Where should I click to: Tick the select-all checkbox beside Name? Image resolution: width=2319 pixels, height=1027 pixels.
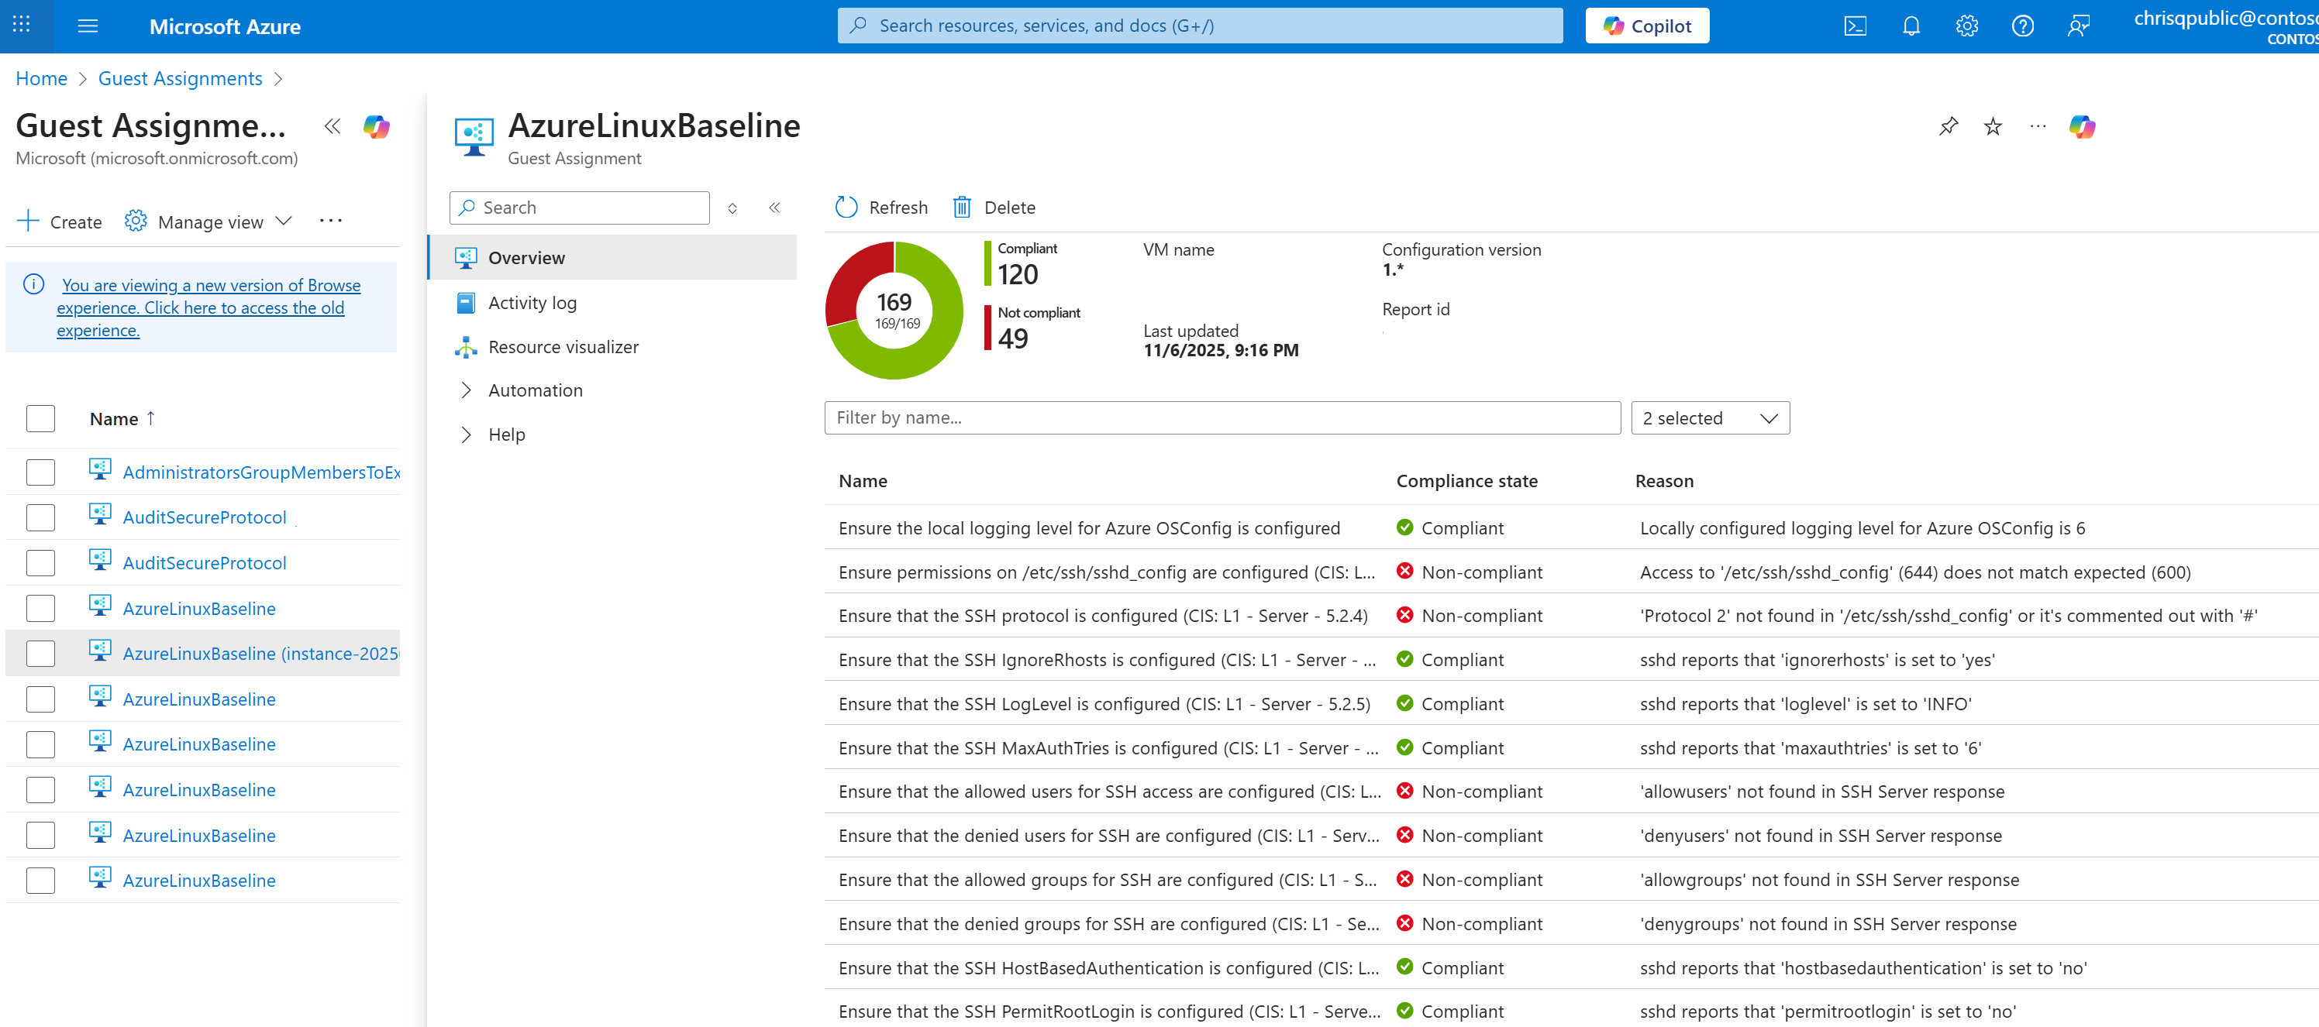click(40, 419)
